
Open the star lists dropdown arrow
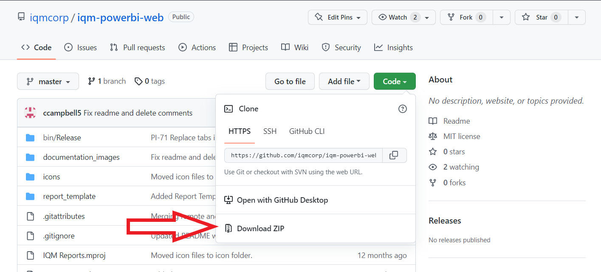coord(576,17)
